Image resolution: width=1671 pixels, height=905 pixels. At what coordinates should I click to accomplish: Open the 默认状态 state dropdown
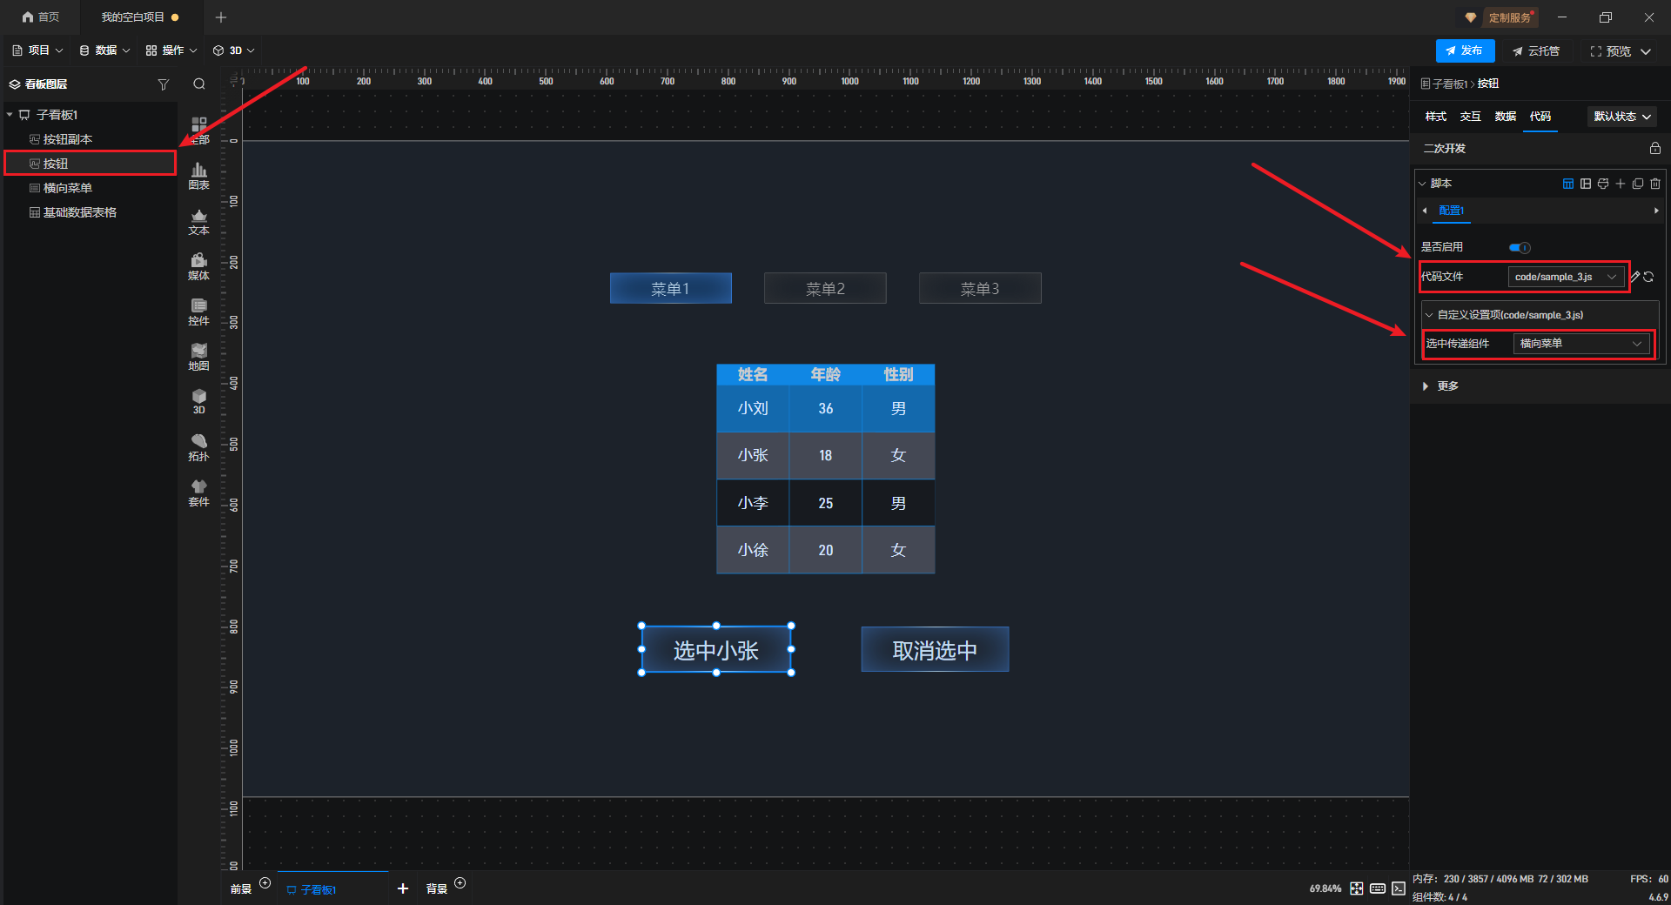click(x=1621, y=117)
